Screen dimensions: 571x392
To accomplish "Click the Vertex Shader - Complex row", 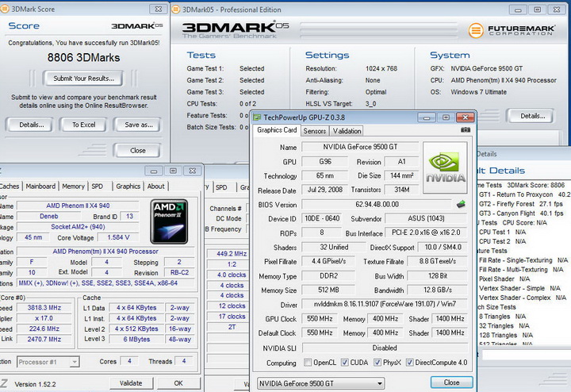I will (x=522, y=298).
